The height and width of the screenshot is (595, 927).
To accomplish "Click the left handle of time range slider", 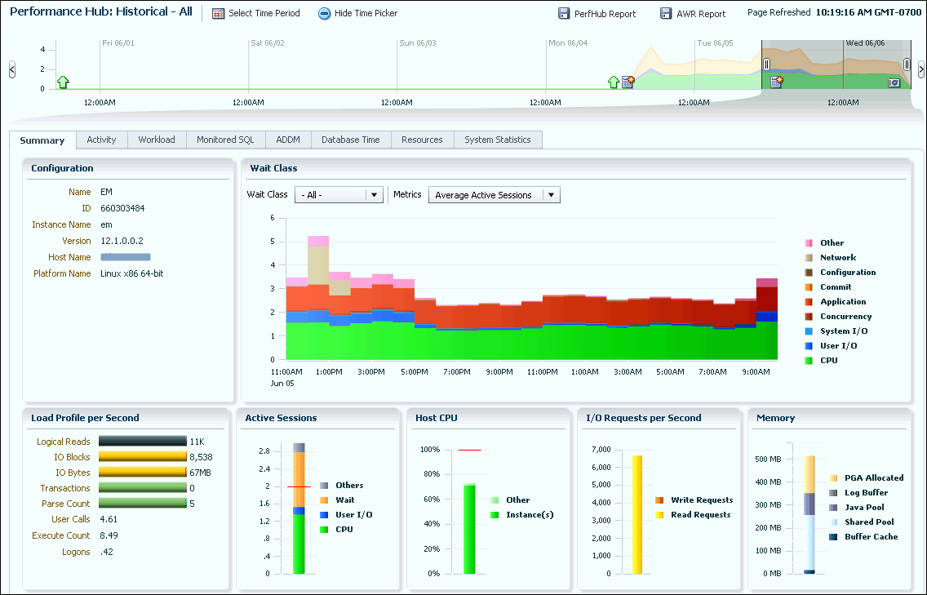I will click(x=766, y=64).
